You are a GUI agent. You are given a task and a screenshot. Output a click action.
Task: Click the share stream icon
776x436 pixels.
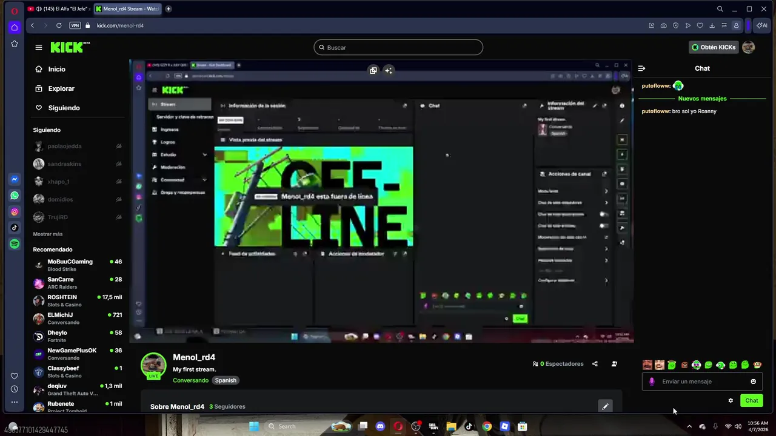[x=595, y=364]
